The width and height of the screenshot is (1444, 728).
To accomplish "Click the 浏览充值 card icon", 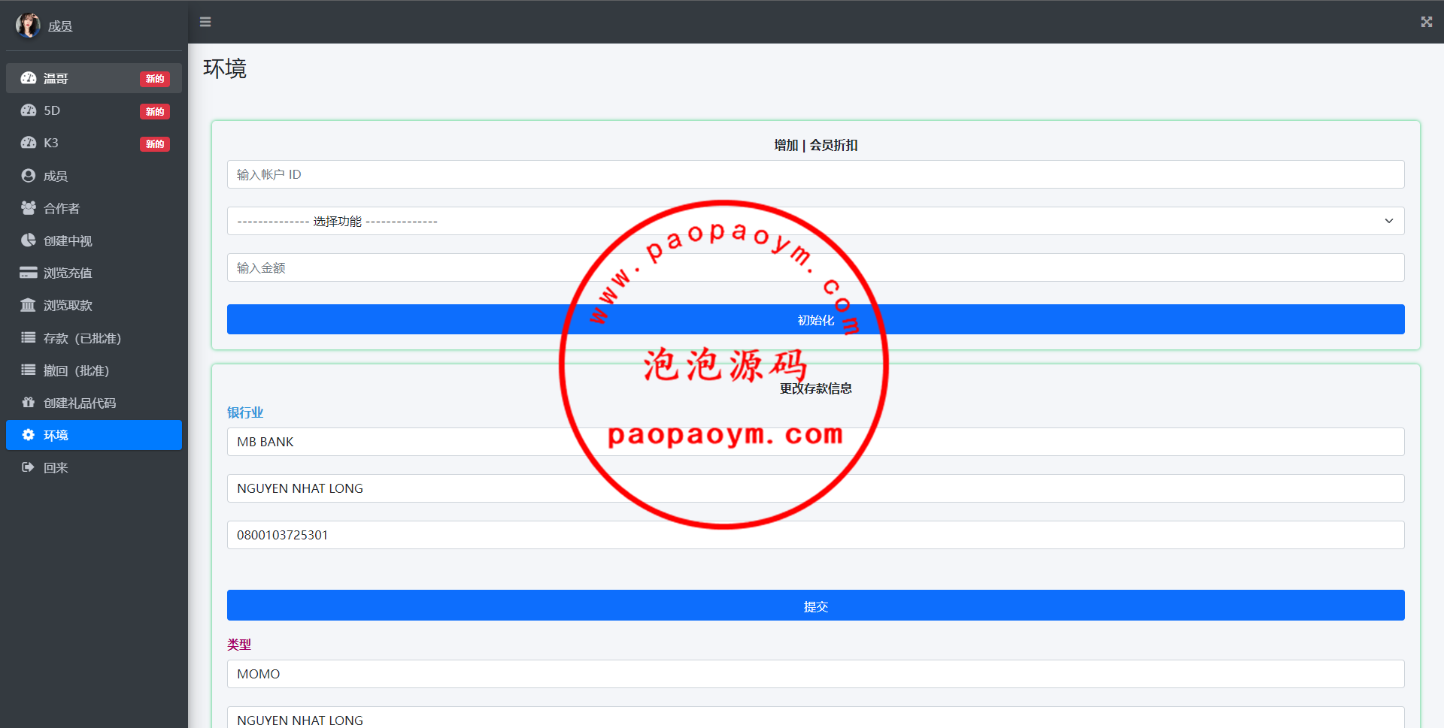I will (x=29, y=273).
